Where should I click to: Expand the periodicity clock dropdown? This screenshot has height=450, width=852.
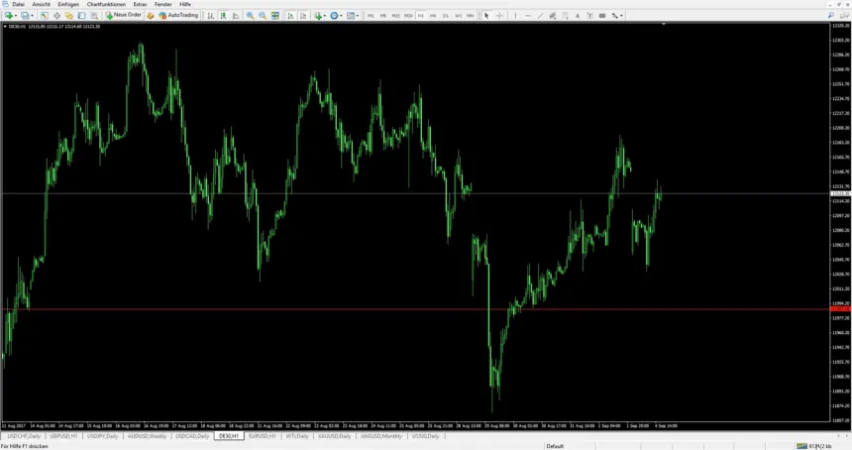coord(336,16)
